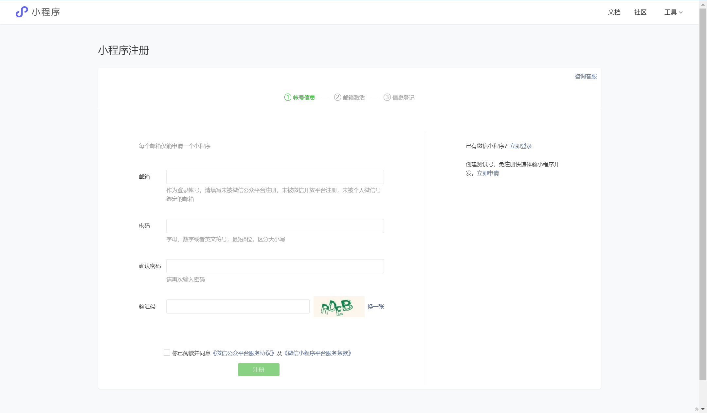
Task: Click the scrollbar down arrow
Action: tap(703, 409)
